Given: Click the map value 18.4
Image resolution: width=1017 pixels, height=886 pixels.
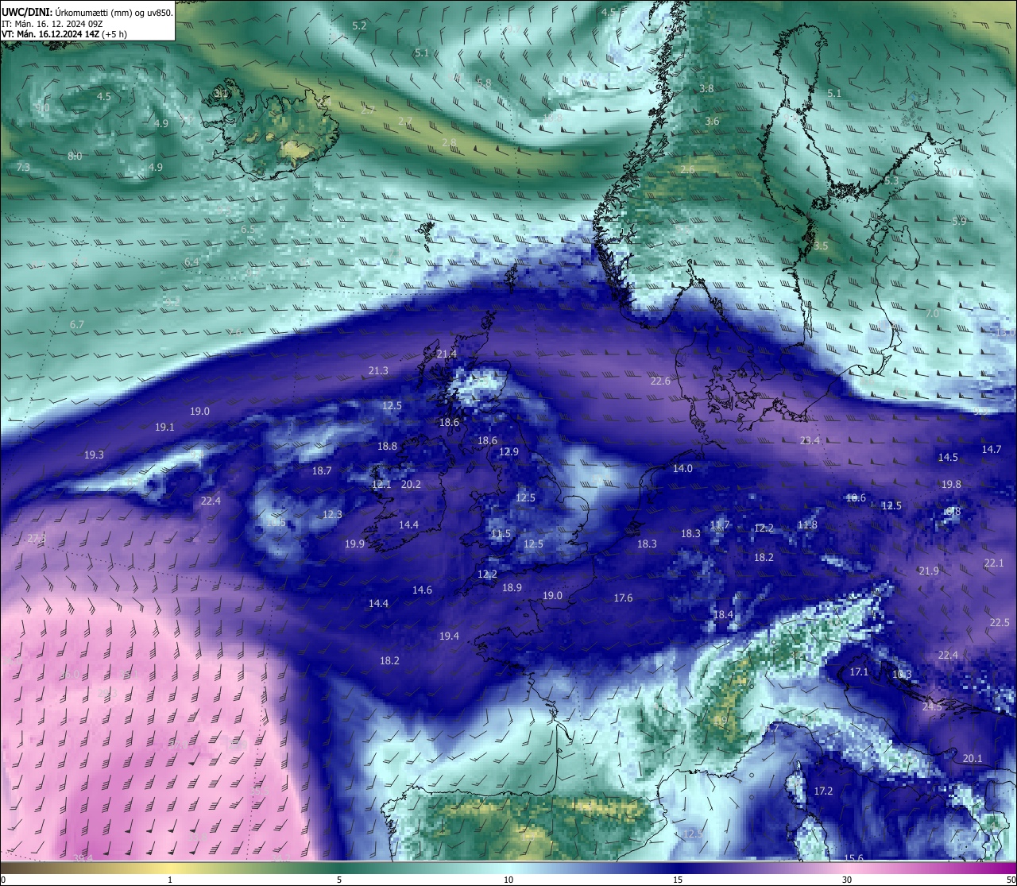Looking at the screenshot, I should pyautogui.click(x=723, y=615).
